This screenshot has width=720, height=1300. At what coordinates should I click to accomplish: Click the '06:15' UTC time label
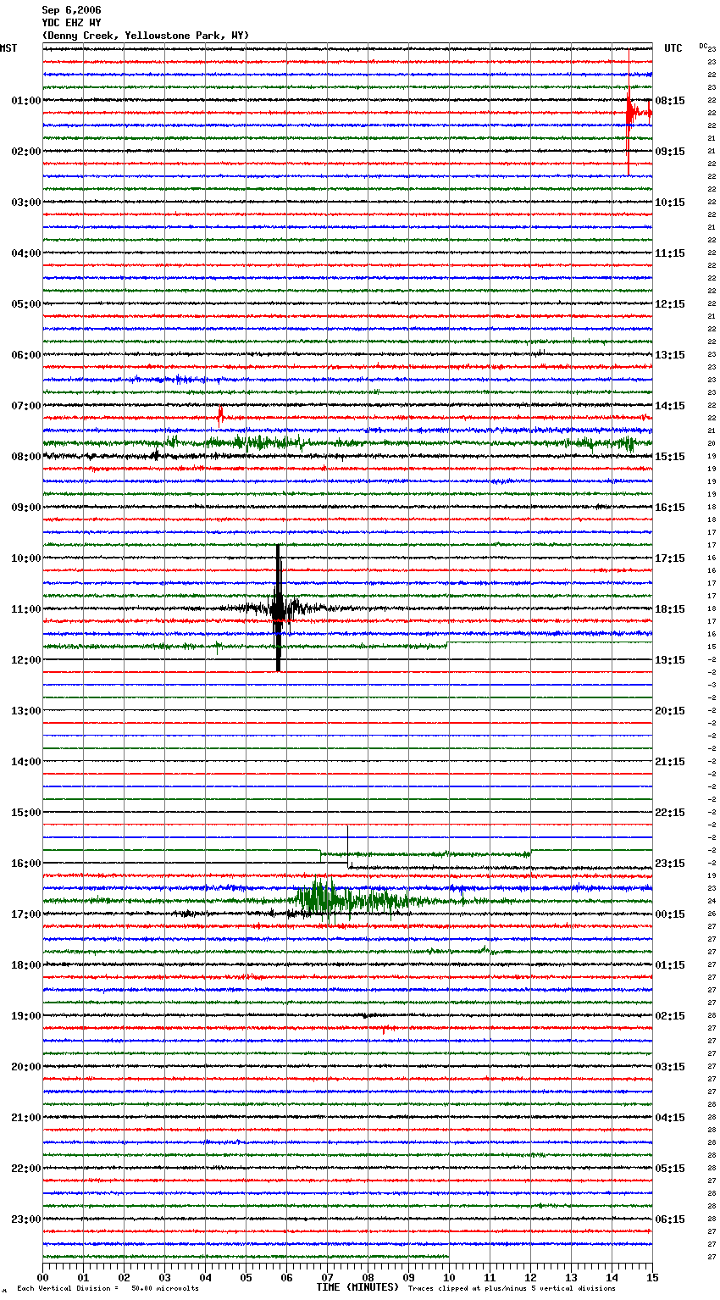tap(670, 1219)
